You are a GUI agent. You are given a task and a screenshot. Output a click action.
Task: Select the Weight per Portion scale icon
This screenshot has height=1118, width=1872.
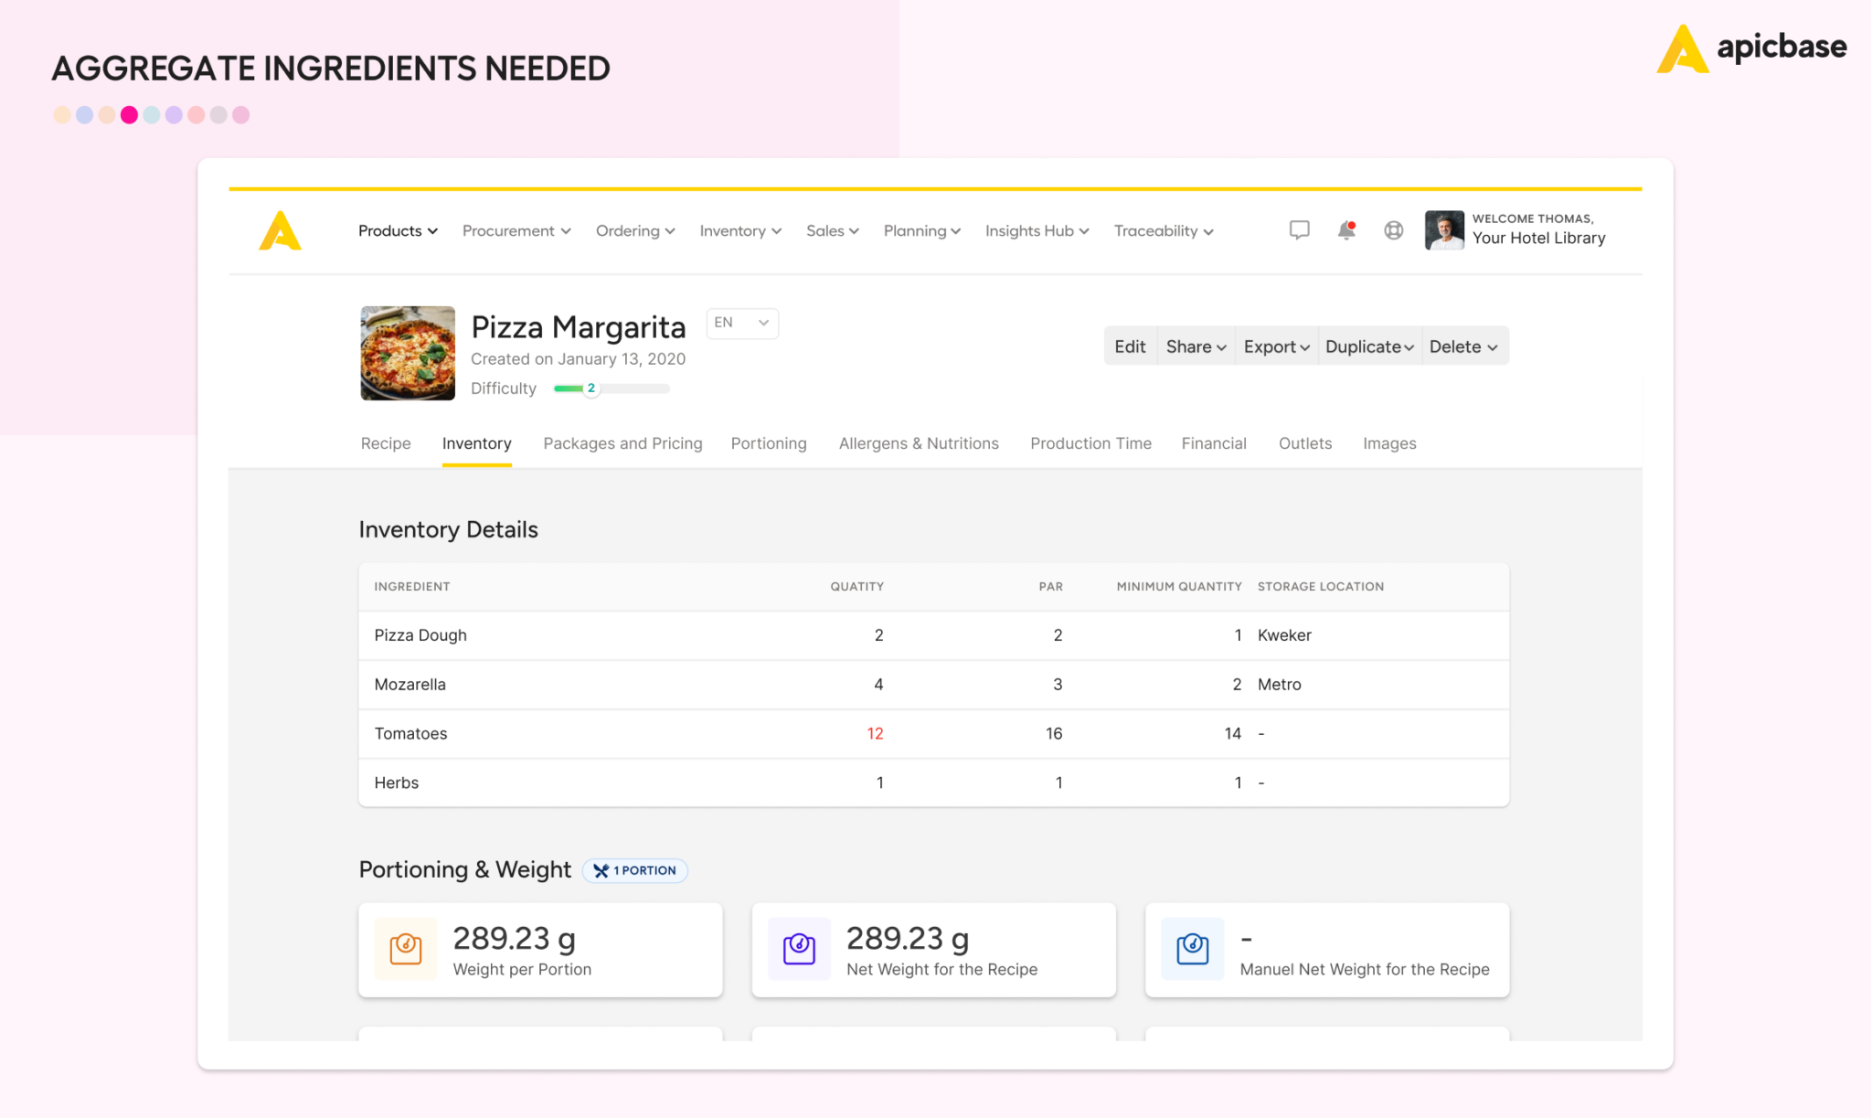click(x=405, y=949)
